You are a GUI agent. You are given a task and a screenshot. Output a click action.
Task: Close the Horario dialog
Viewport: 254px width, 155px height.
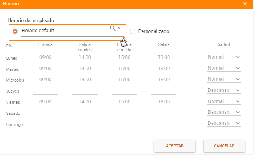[245, 3]
